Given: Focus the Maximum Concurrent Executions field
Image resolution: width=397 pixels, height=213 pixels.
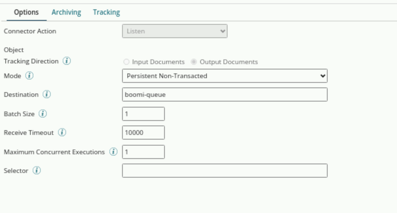Looking at the screenshot, I should 143,152.
